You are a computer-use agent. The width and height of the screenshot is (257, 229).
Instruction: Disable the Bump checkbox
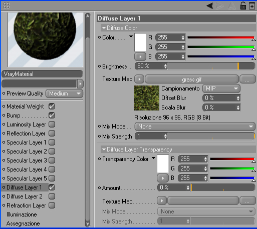[52, 115]
